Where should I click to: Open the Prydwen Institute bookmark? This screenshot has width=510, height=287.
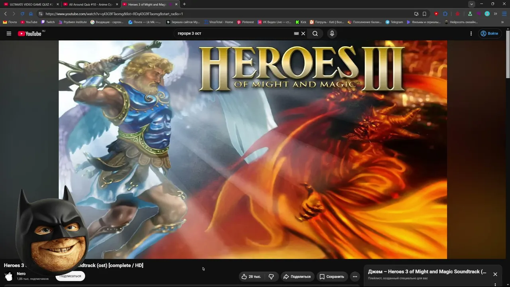pos(73,22)
